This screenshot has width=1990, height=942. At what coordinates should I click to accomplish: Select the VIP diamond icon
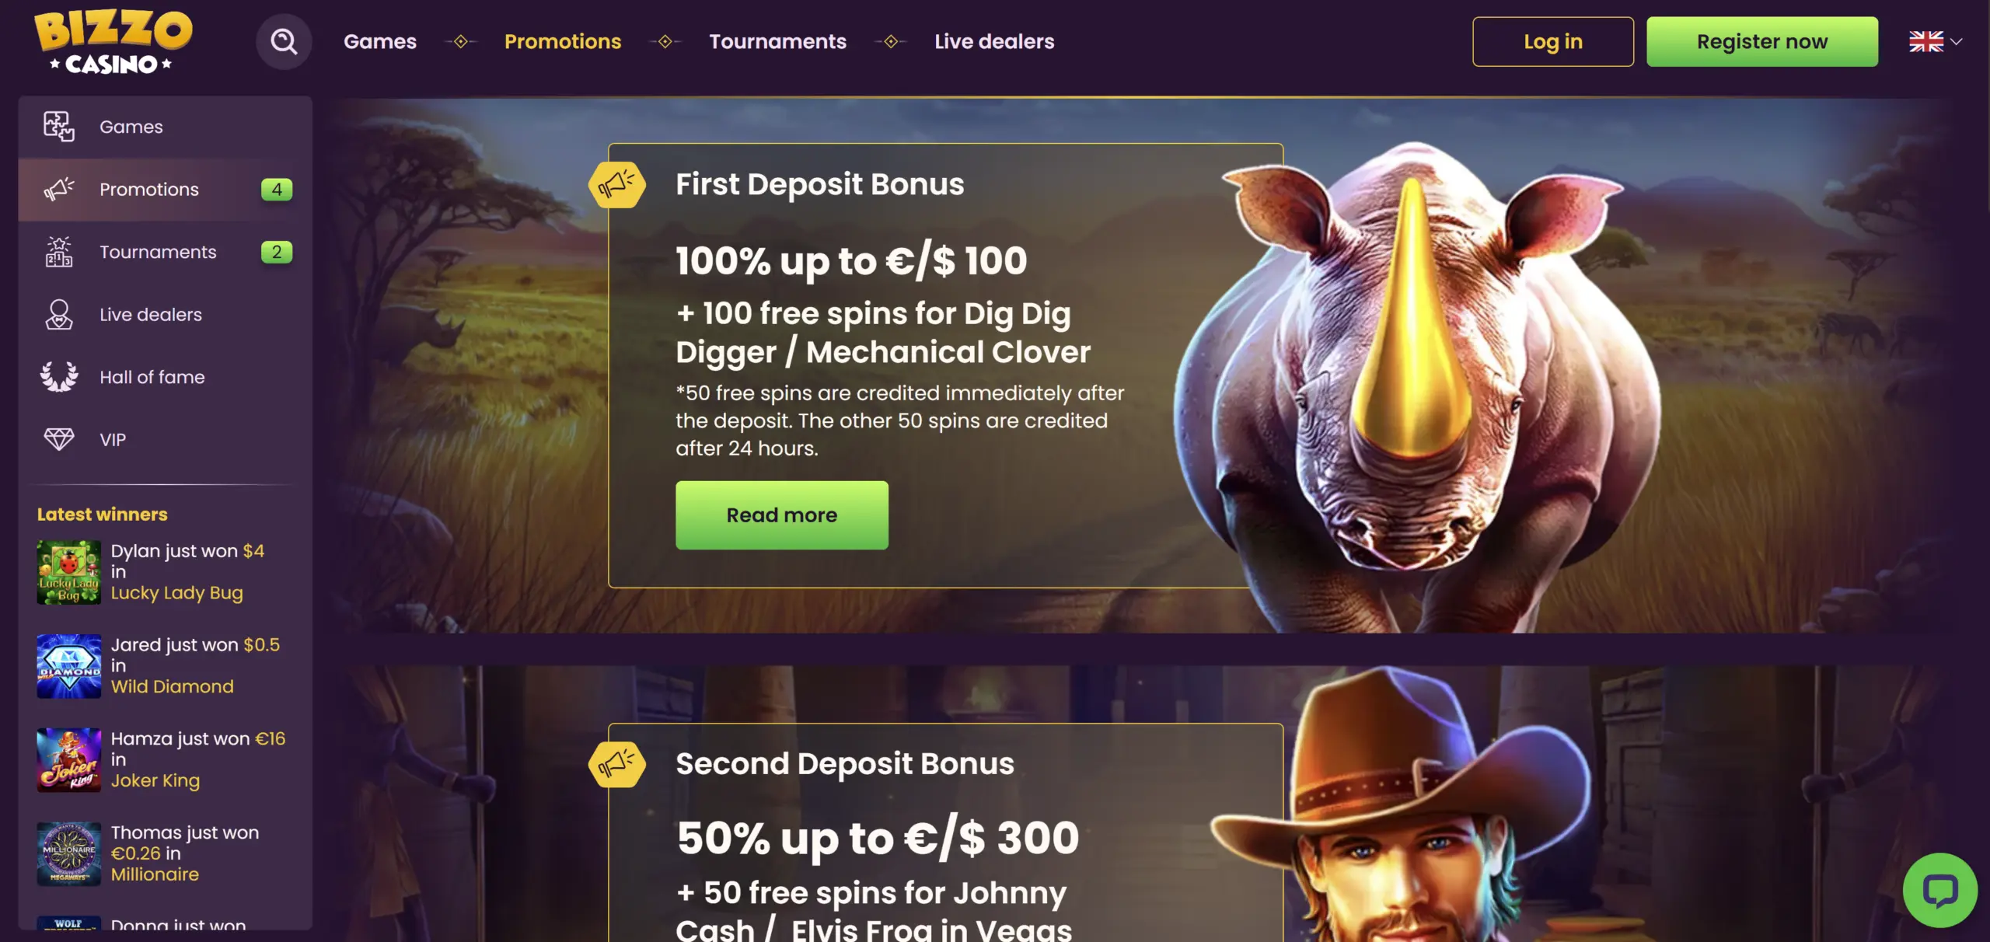(59, 439)
